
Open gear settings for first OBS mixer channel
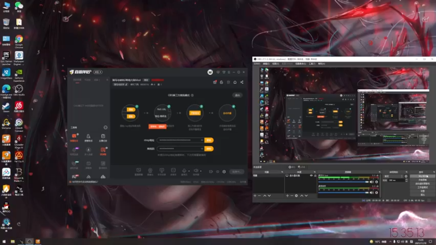pyautogui.click(x=377, y=182)
